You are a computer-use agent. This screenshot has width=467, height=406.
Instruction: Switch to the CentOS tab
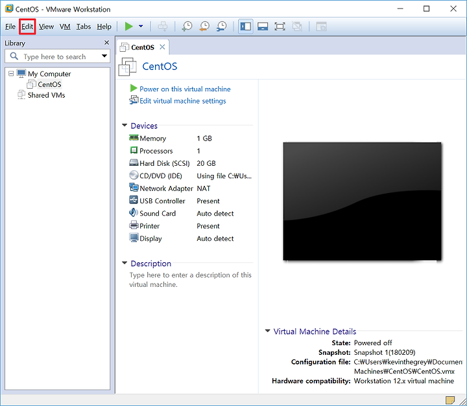[143, 47]
